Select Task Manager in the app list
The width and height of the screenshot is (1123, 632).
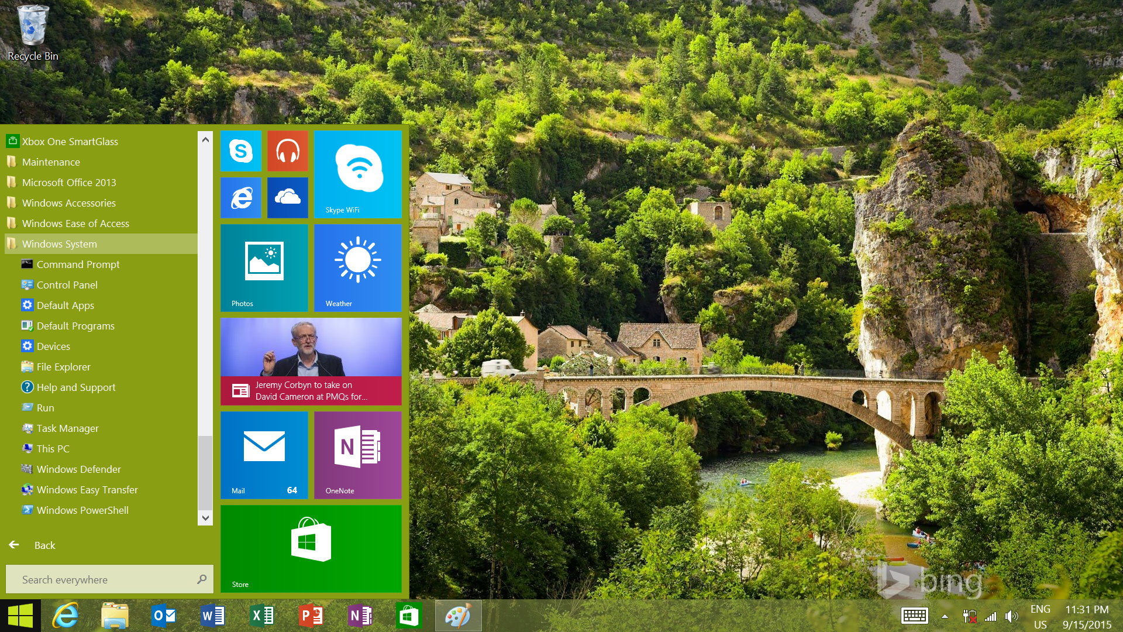coord(67,428)
